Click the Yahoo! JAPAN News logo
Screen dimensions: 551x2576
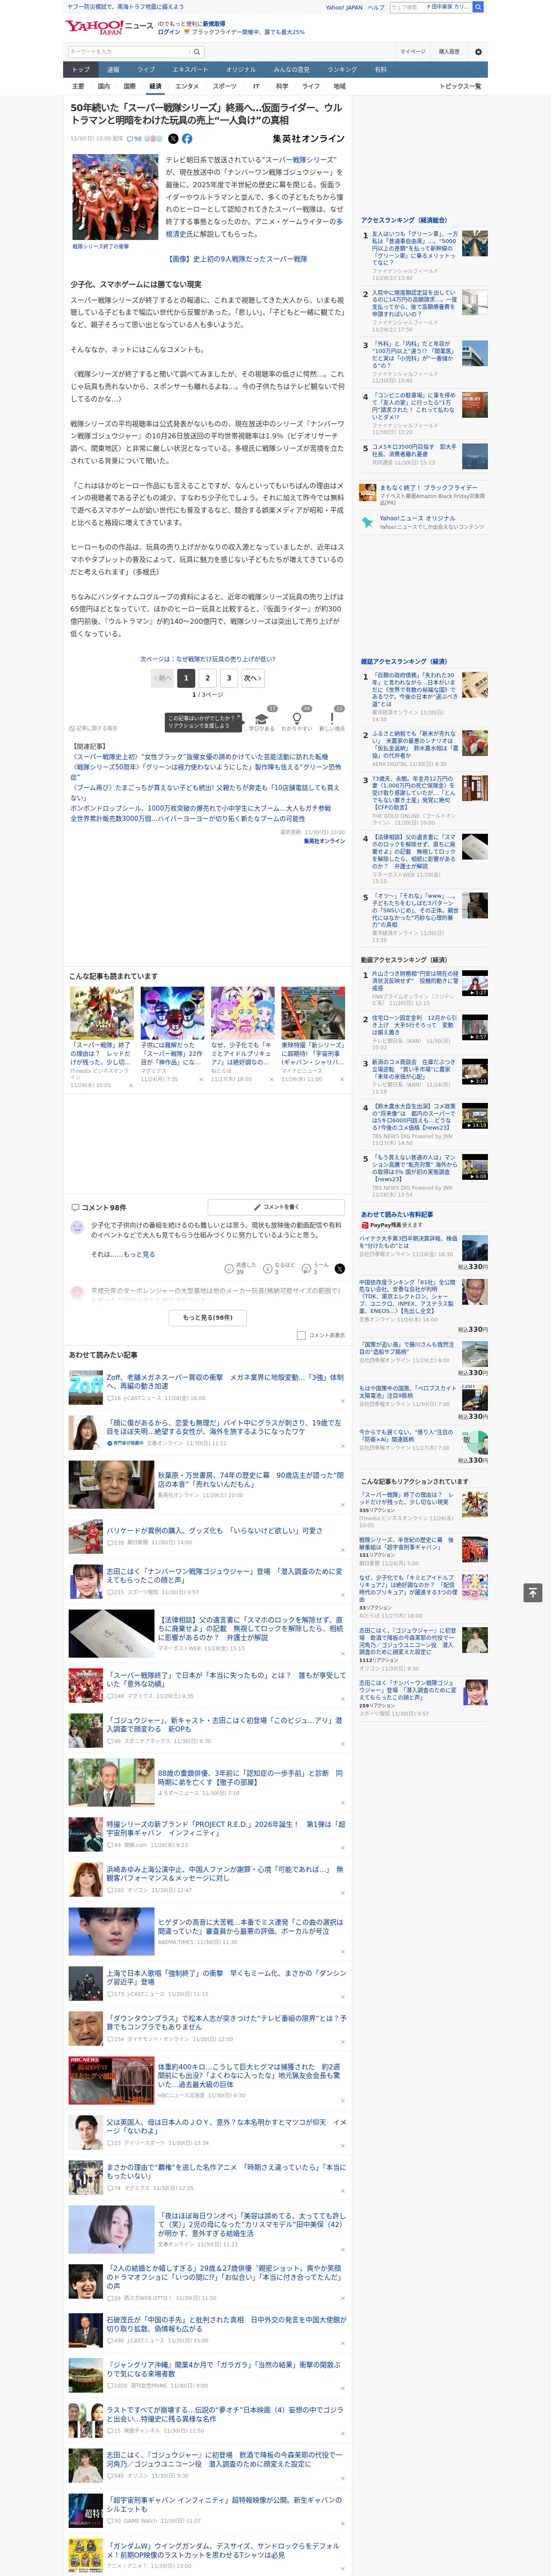point(109,27)
